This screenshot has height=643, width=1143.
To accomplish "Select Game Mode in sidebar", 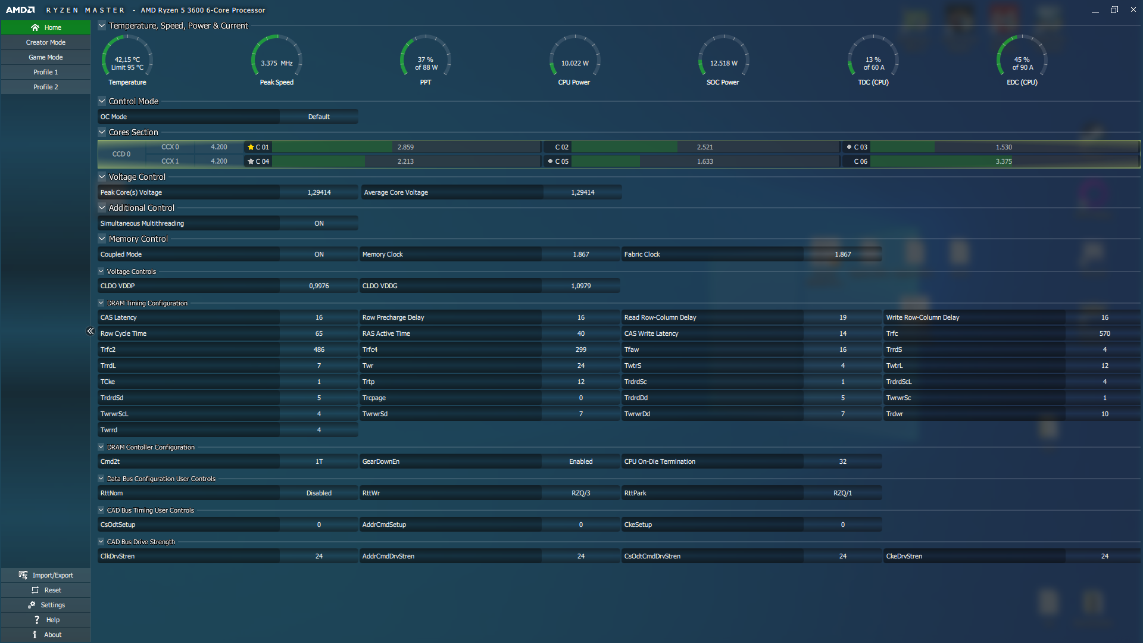I will point(45,57).
